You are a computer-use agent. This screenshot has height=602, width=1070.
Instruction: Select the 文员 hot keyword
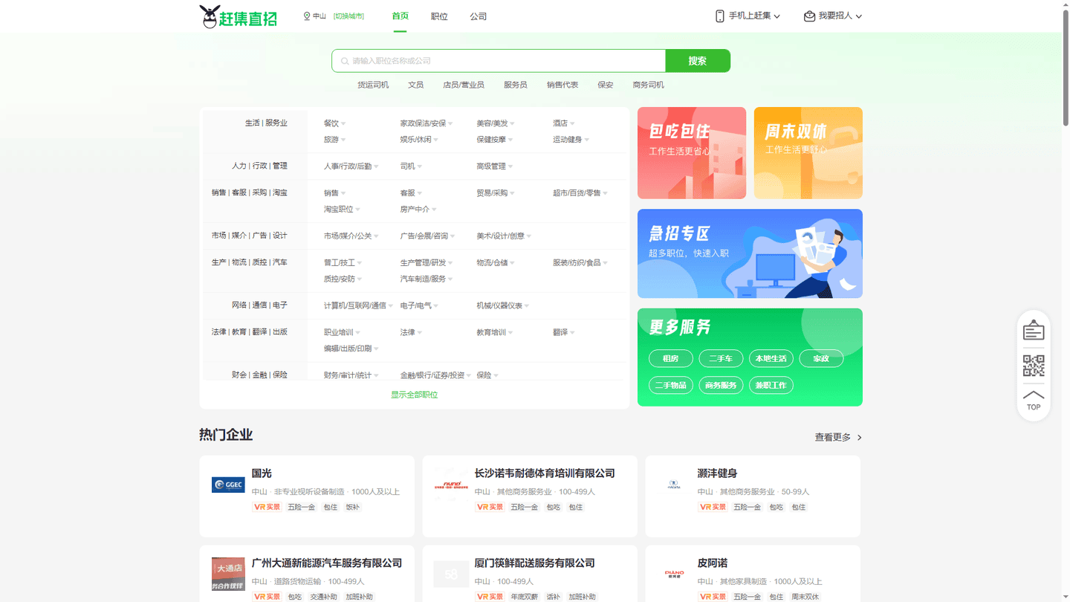click(x=416, y=85)
